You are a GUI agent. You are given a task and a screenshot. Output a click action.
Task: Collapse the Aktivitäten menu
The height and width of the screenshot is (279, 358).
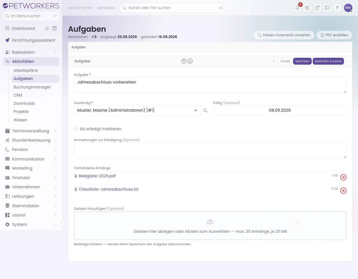coord(31,62)
